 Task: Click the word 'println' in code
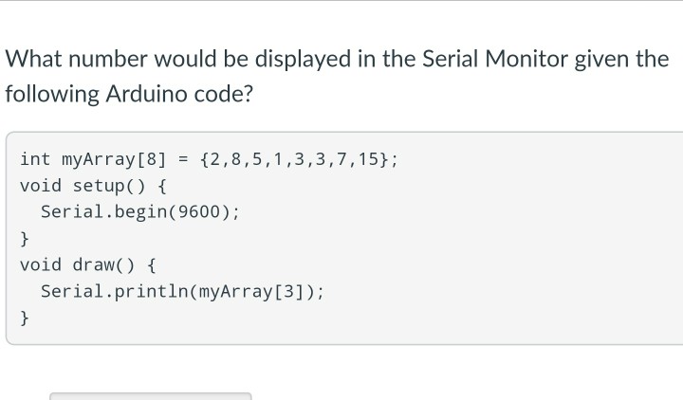(x=151, y=293)
